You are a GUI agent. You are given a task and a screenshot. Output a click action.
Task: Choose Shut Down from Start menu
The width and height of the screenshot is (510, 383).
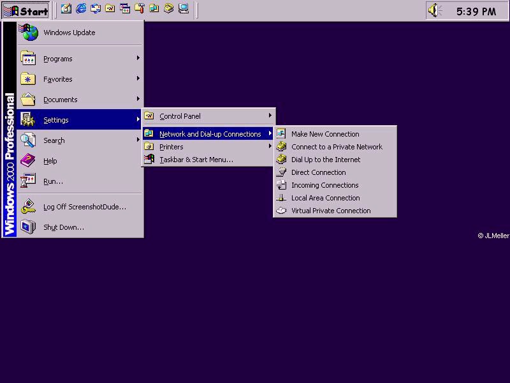pos(80,227)
